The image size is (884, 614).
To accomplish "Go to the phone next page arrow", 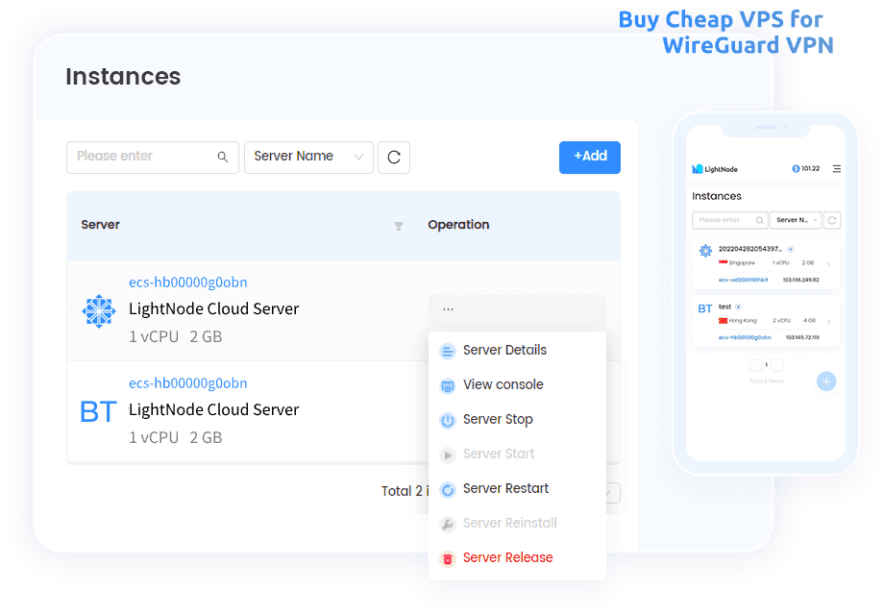I will click(777, 365).
